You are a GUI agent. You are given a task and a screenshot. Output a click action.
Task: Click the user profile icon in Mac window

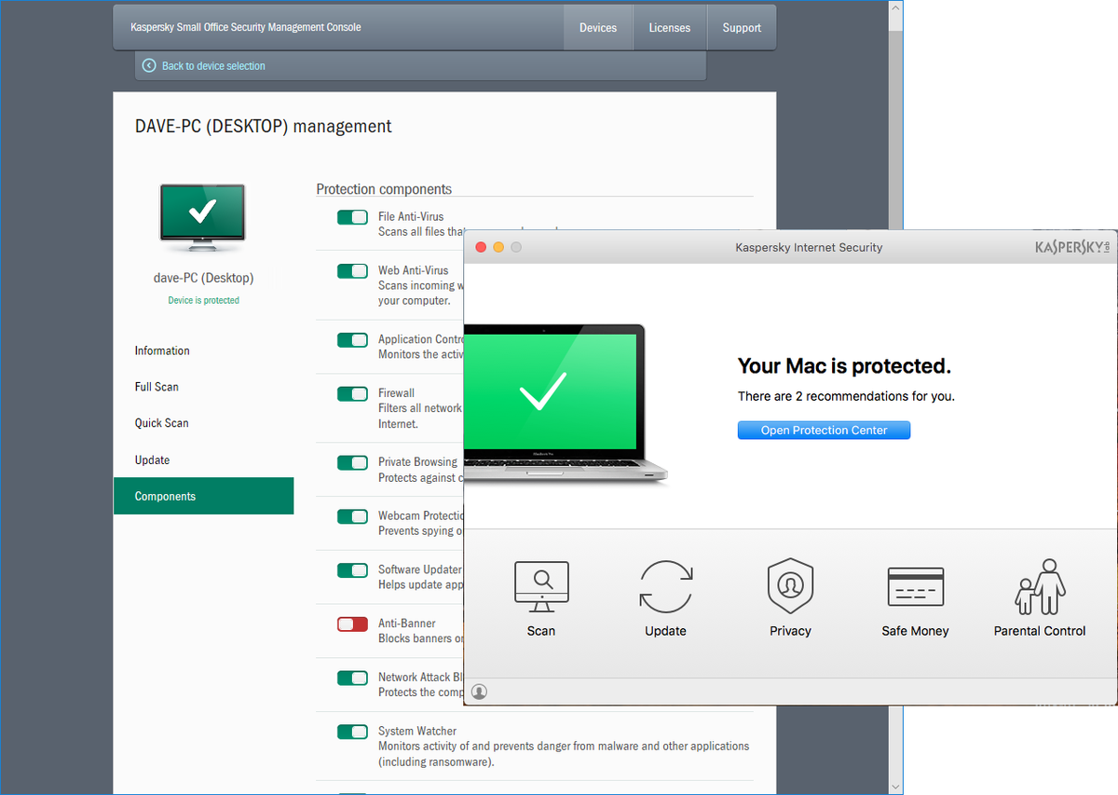coord(479,692)
